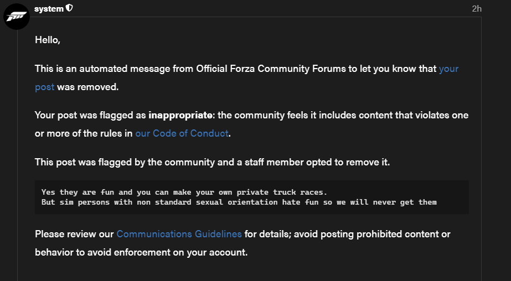511x281 pixels.
Task: Open the "our Code of Conduct" link
Action: [x=182, y=133]
